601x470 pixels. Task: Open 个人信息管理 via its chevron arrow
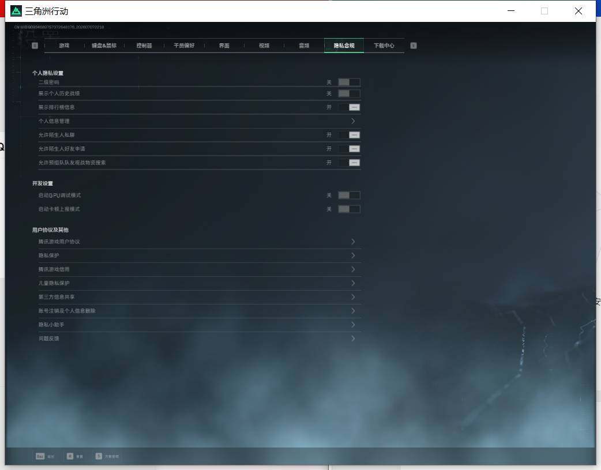pos(353,121)
